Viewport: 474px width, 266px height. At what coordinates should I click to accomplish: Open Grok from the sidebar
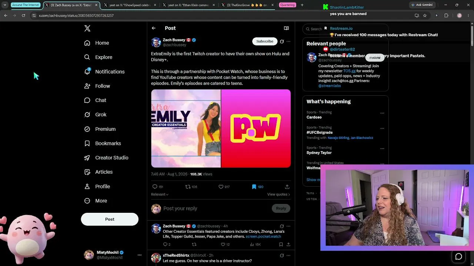pyautogui.click(x=96, y=115)
